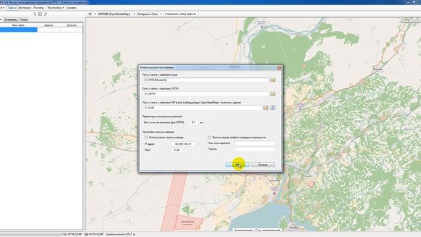Switch to the Линии tab
The image size is (421, 237).
[24, 20]
